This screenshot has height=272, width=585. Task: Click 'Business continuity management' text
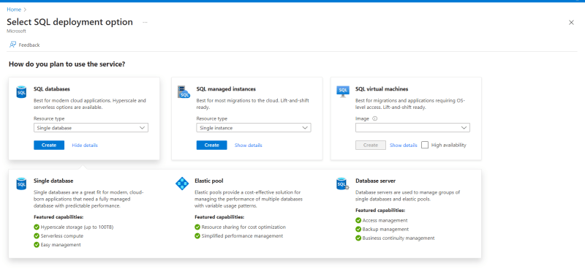pyautogui.click(x=399, y=238)
